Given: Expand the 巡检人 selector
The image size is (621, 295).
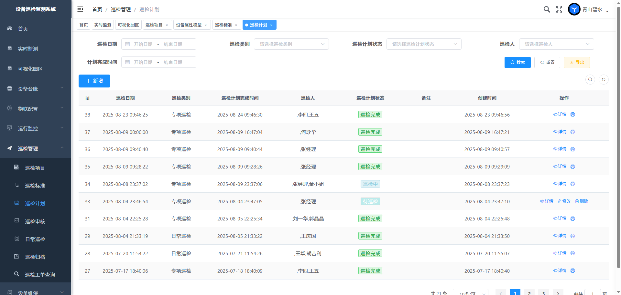Looking at the screenshot, I should [556, 44].
